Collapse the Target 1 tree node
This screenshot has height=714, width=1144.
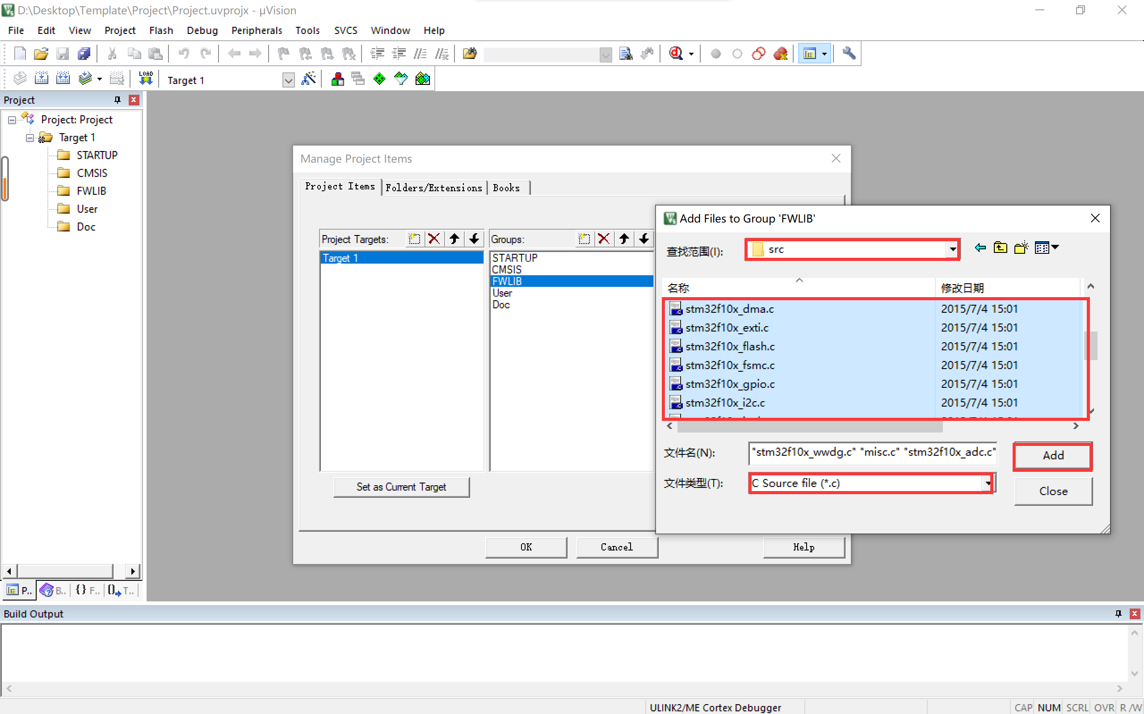click(x=30, y=138)
